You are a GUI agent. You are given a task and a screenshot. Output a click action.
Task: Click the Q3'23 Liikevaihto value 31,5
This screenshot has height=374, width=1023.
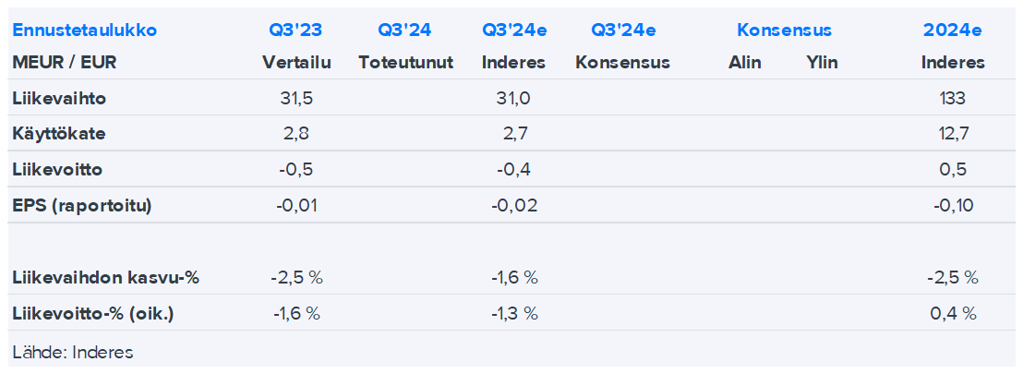[296, 98]
